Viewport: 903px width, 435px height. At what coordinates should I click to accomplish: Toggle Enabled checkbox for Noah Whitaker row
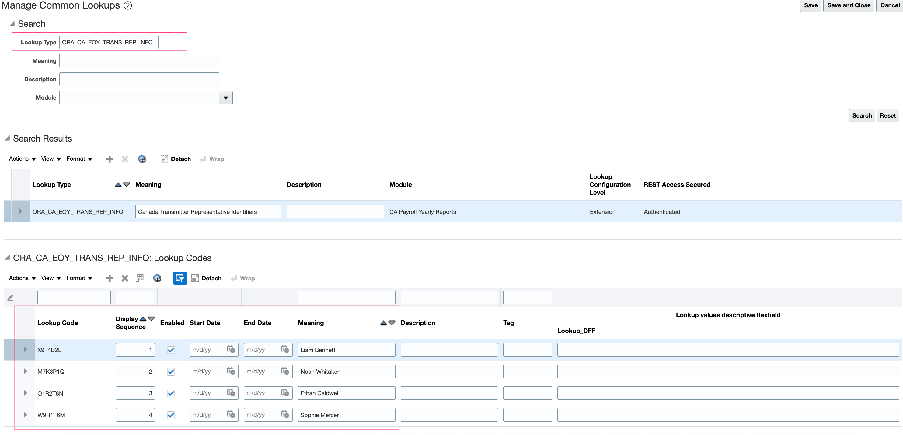tap(171, 372)
